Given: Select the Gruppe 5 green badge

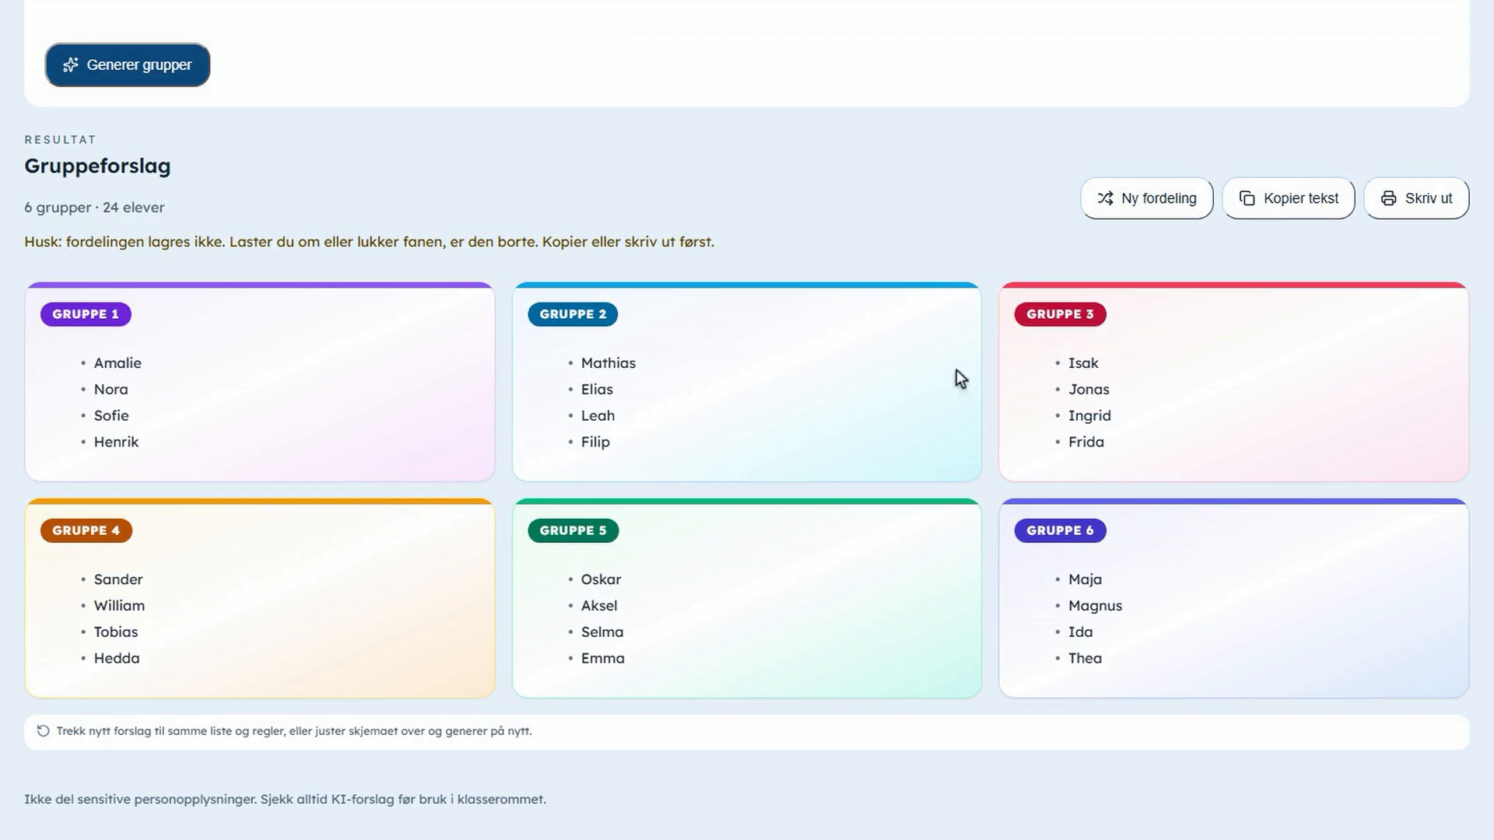Looking at the screenshot, I should coord(573,530).
